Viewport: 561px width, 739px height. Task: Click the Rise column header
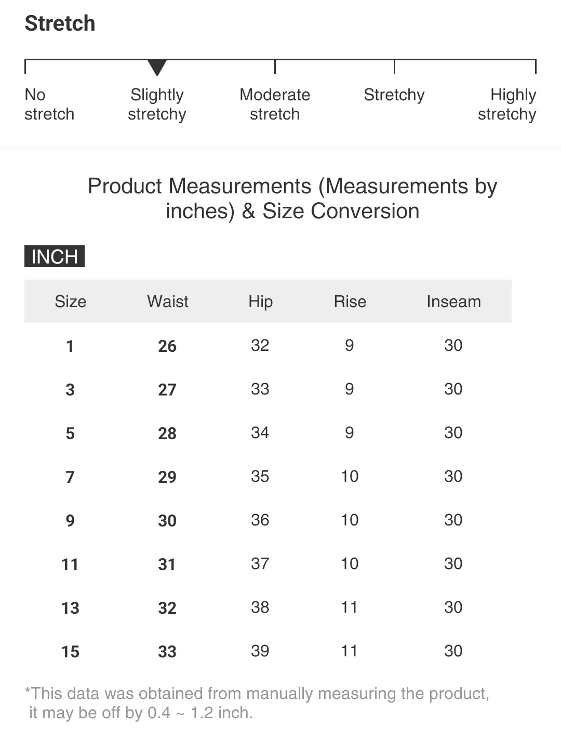[x=350, y=301]
